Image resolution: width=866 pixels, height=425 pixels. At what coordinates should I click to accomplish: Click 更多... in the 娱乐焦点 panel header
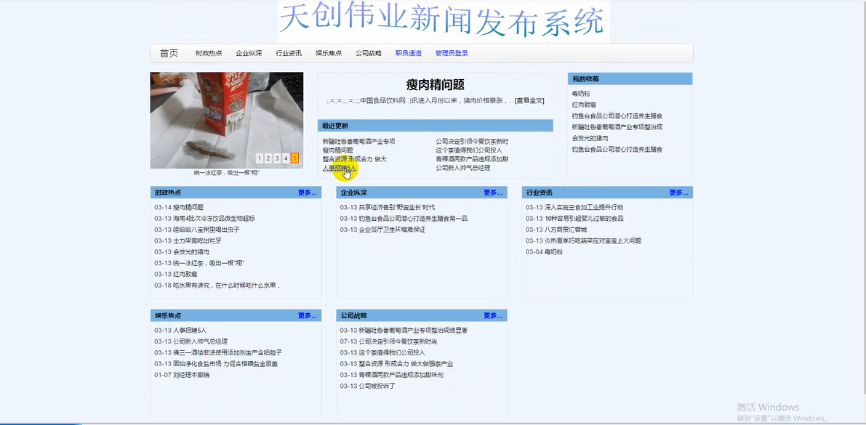click(308, 316)
